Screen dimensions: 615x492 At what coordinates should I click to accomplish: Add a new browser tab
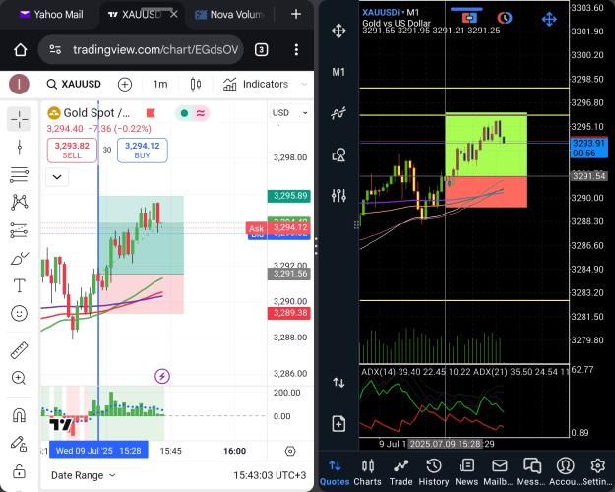[x=296, y=15]
